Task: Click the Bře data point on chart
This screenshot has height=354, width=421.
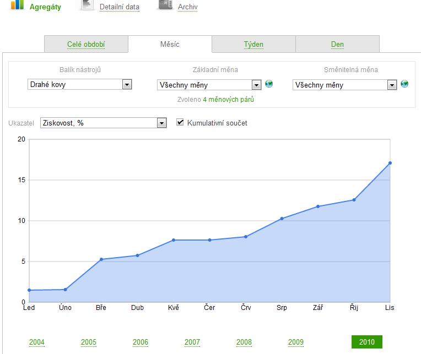Action: (101, 259)
